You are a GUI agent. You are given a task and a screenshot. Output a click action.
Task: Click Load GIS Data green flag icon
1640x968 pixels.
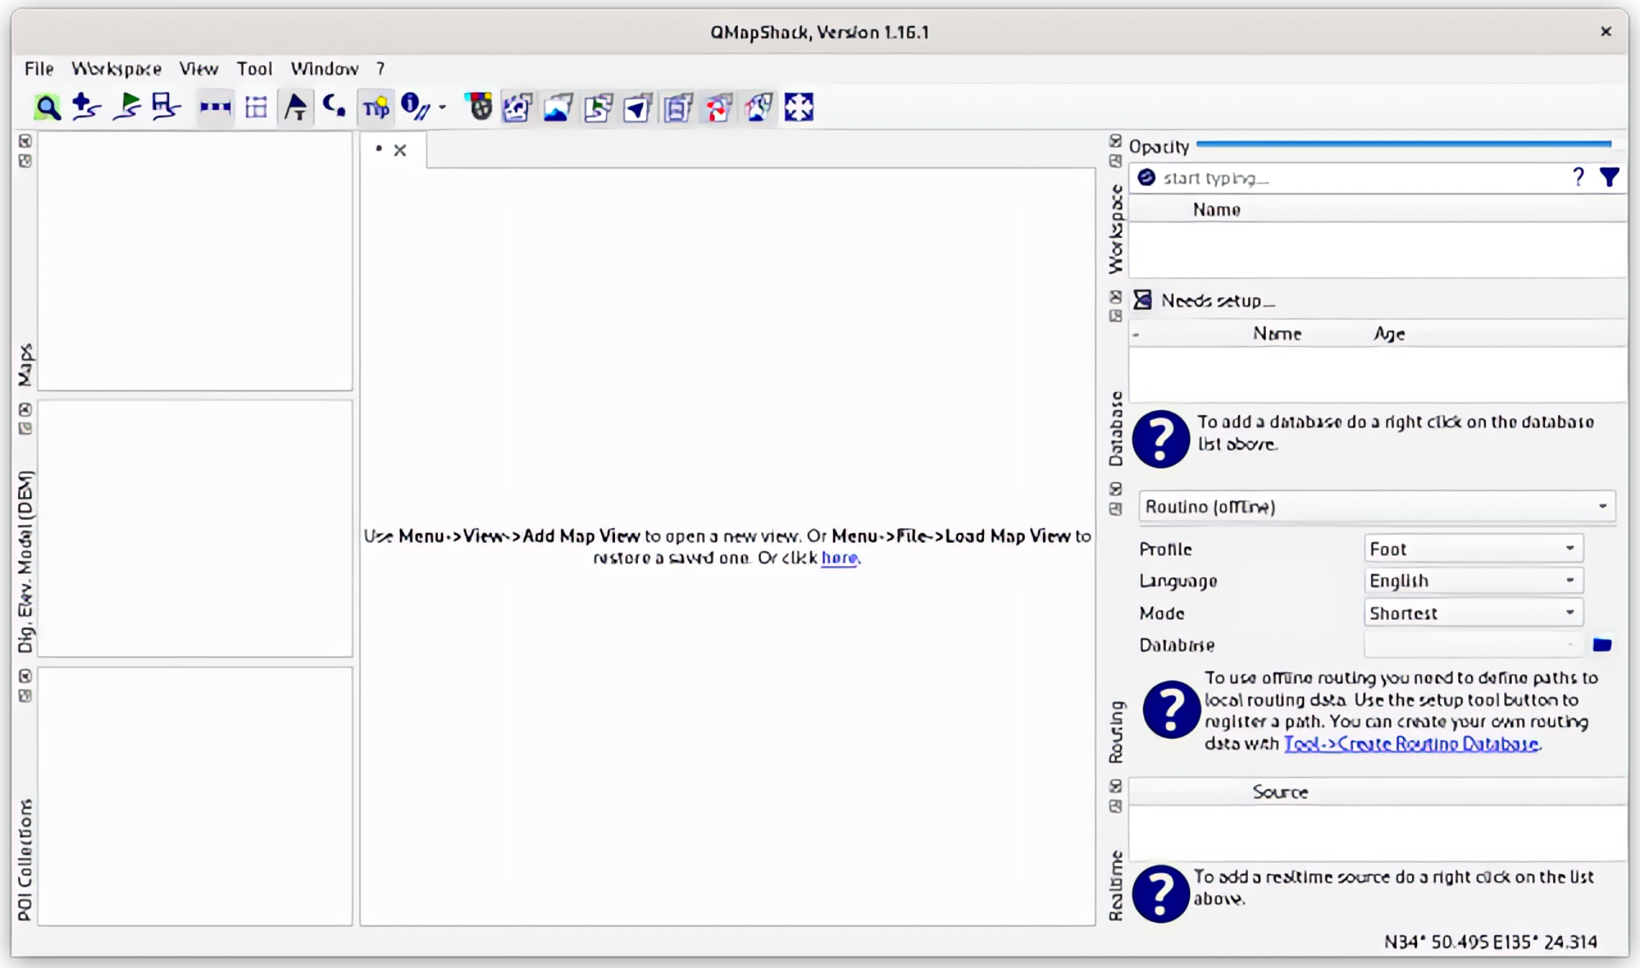click(x=127, y=107)
